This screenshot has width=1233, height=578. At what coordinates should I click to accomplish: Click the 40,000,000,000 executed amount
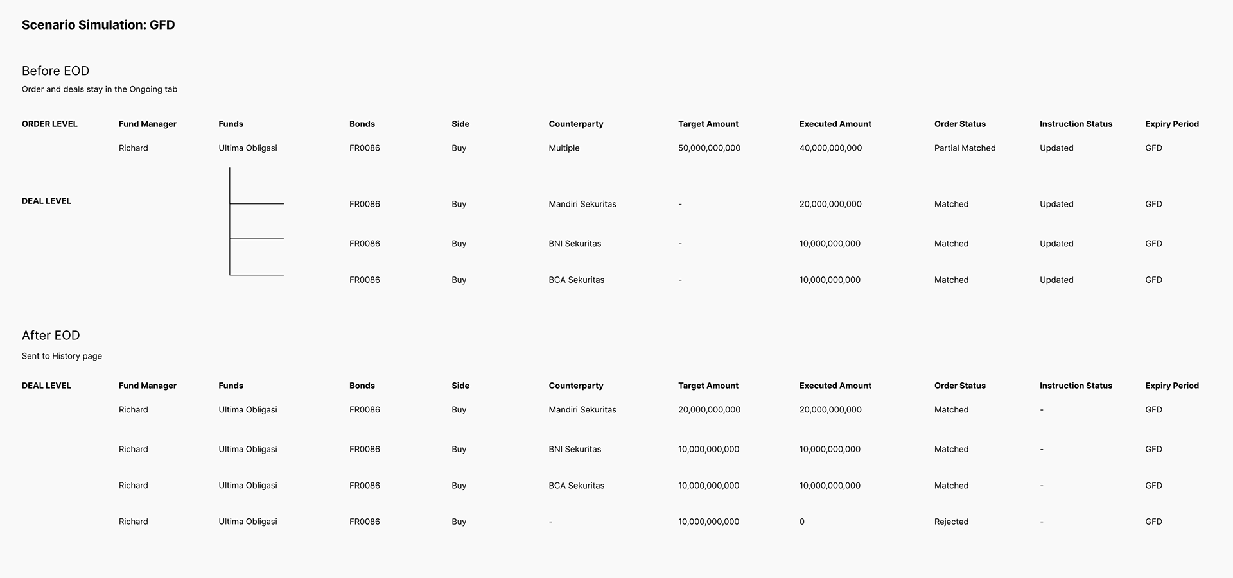[830, 148]
